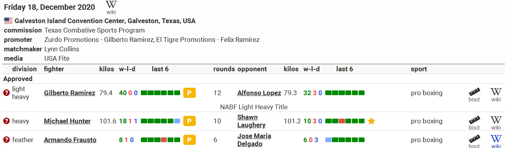Open wiki icon for Gilberto Ramirez bout row
This screenshot has width=505, height=148.
click(496, 95)
